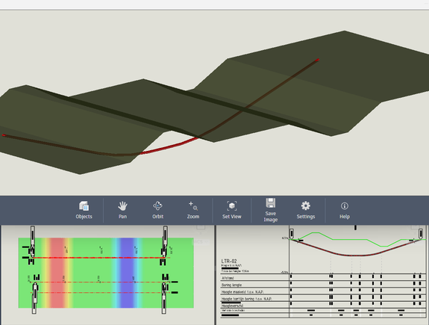Select the heat-map plan view drawing
The height and width of the screenshot is (325, 429).
(106, 273)
